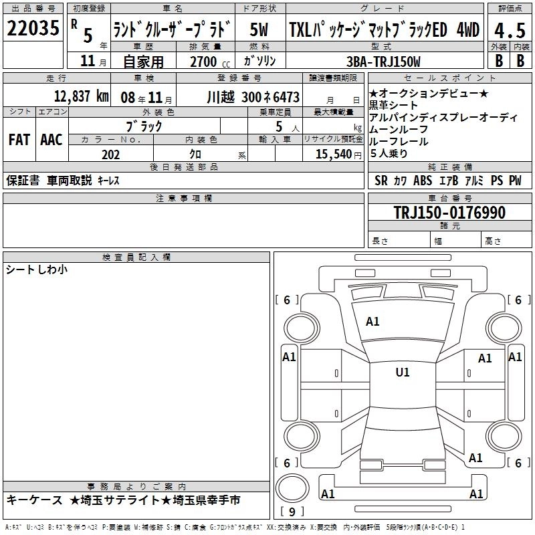Click the model code 3BA-TRJ150W
The image size is (535, 535).
pyautogui.click(x=383, y=62)
